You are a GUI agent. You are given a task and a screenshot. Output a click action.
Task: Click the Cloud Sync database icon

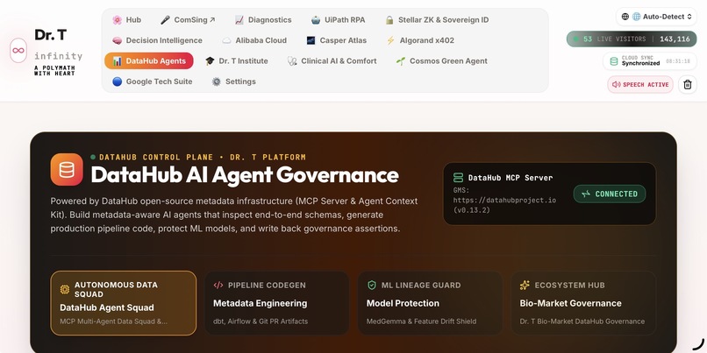click(x=614, y=61)
